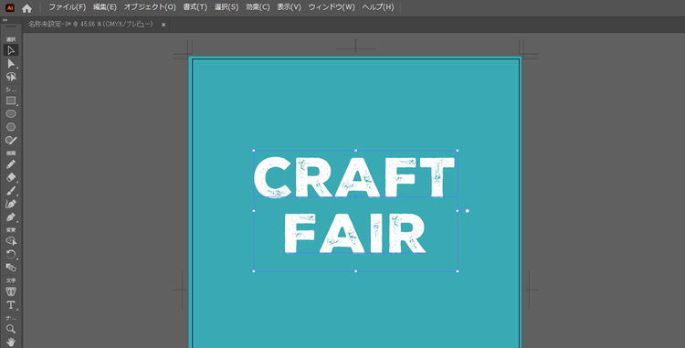Go to the Home screen icon
This screenshot has width=685, height=348.
coord(26,8)
